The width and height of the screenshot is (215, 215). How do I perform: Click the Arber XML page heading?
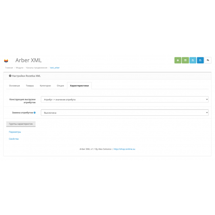(29, 60)
